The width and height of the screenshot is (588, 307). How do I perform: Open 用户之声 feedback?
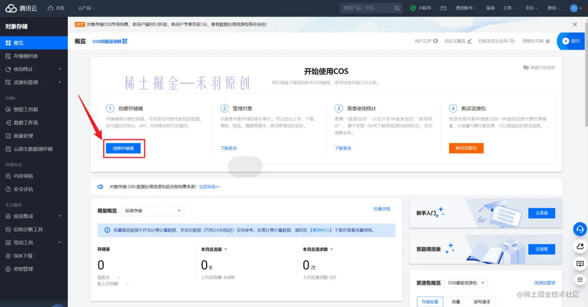pos(427,41)
